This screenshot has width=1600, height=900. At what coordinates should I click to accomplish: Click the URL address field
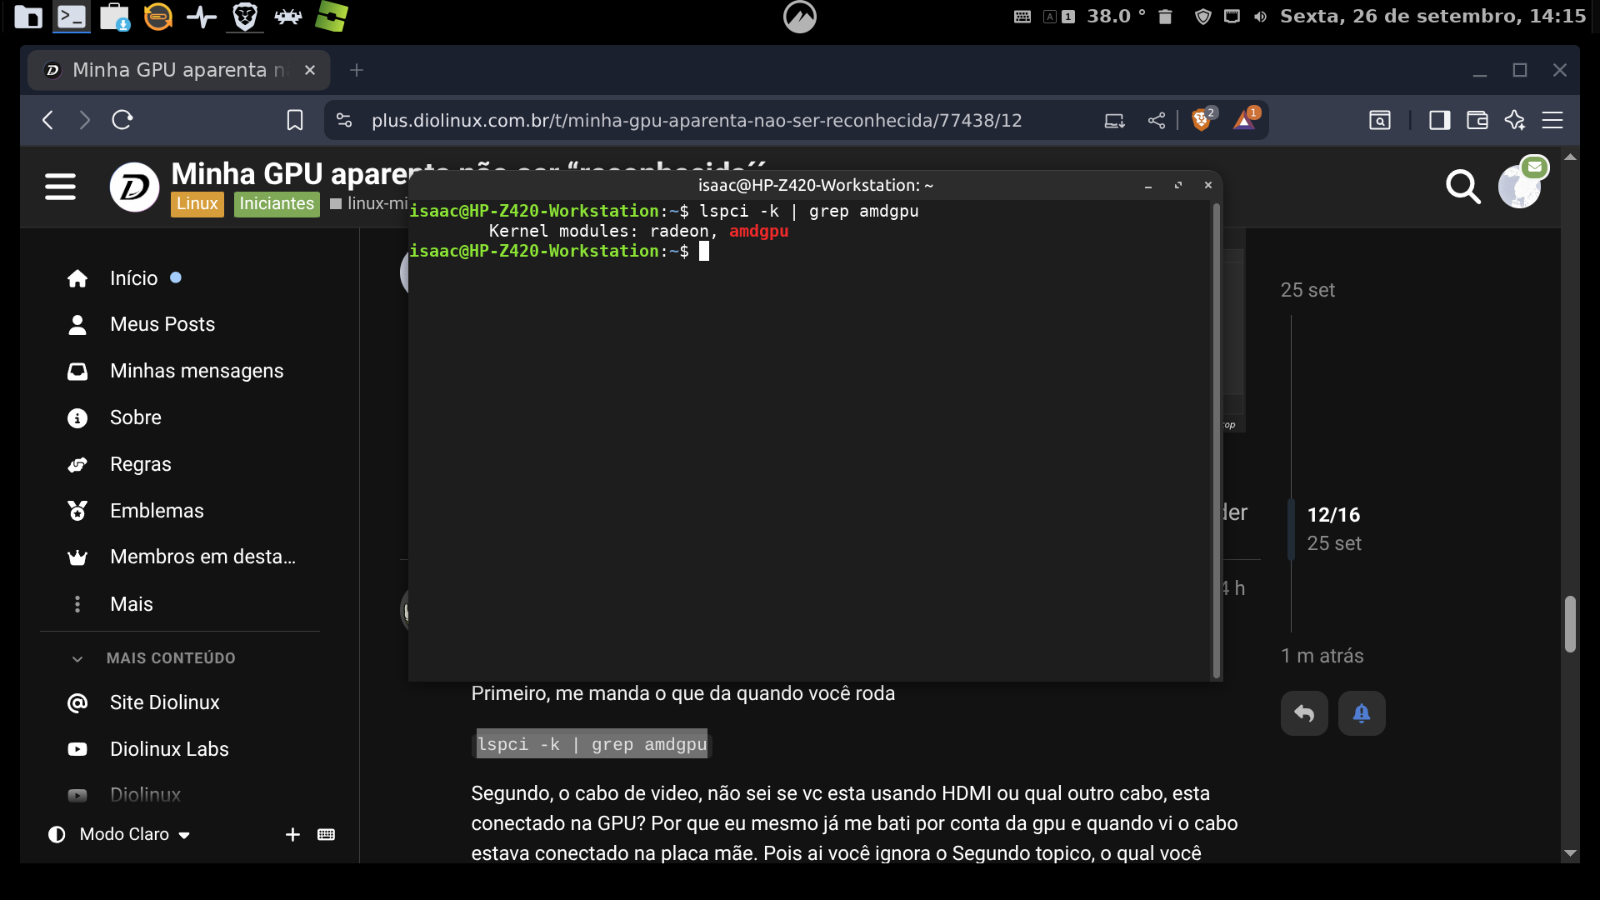tap(696, 121)
